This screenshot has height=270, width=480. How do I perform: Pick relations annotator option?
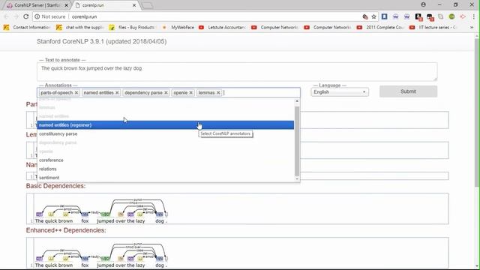coord(166,169)
